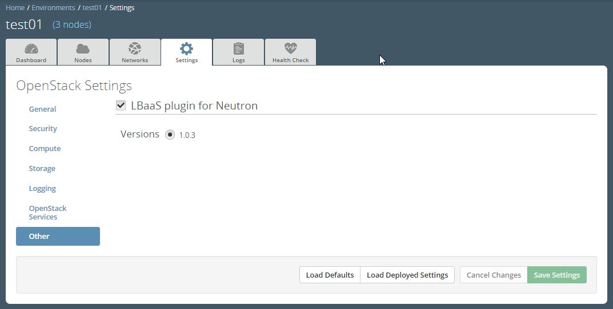Screen dimensions: 613x309
Task: Go to Environments breadcrumb link
Action: point(53,8)
